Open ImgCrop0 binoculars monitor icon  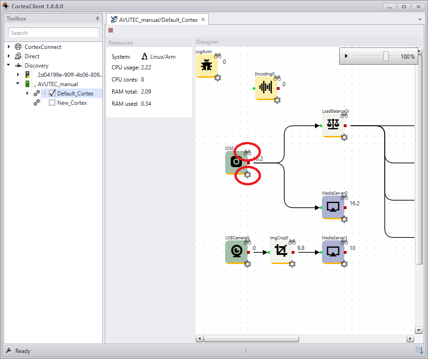292,242
